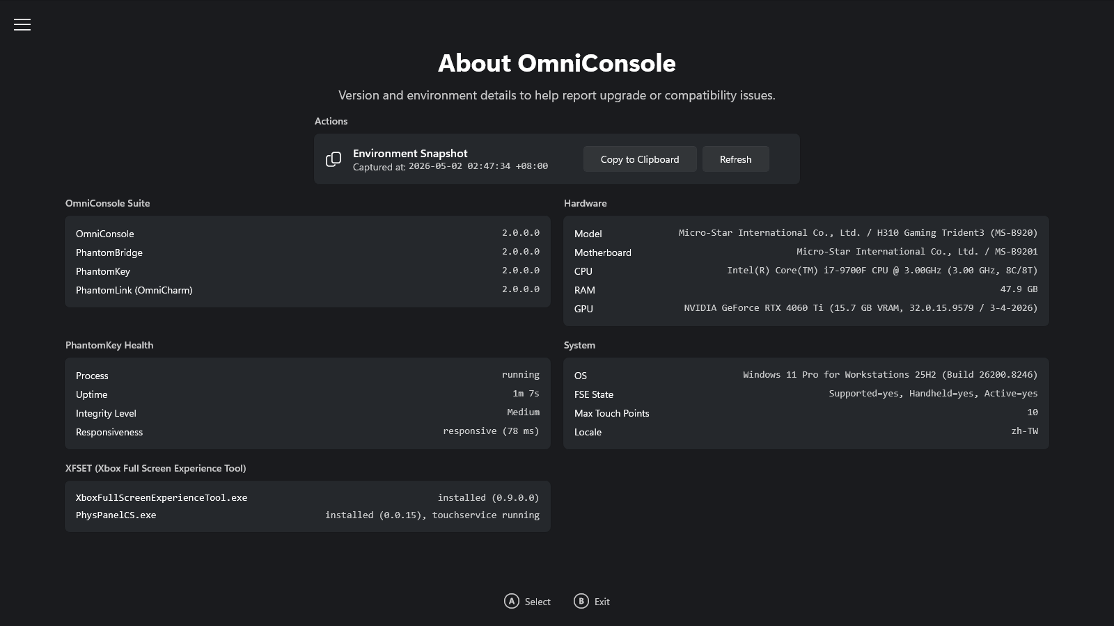Click the Hardware section header
The width and height of the screenshot is (1114, 626).
click(x=585, y=203)
